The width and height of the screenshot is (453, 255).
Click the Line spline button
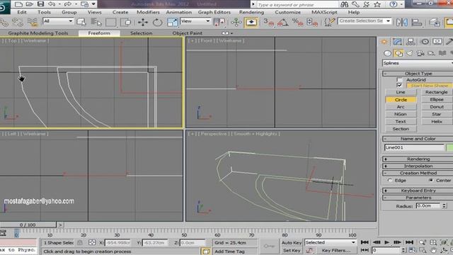click(401, 92)
